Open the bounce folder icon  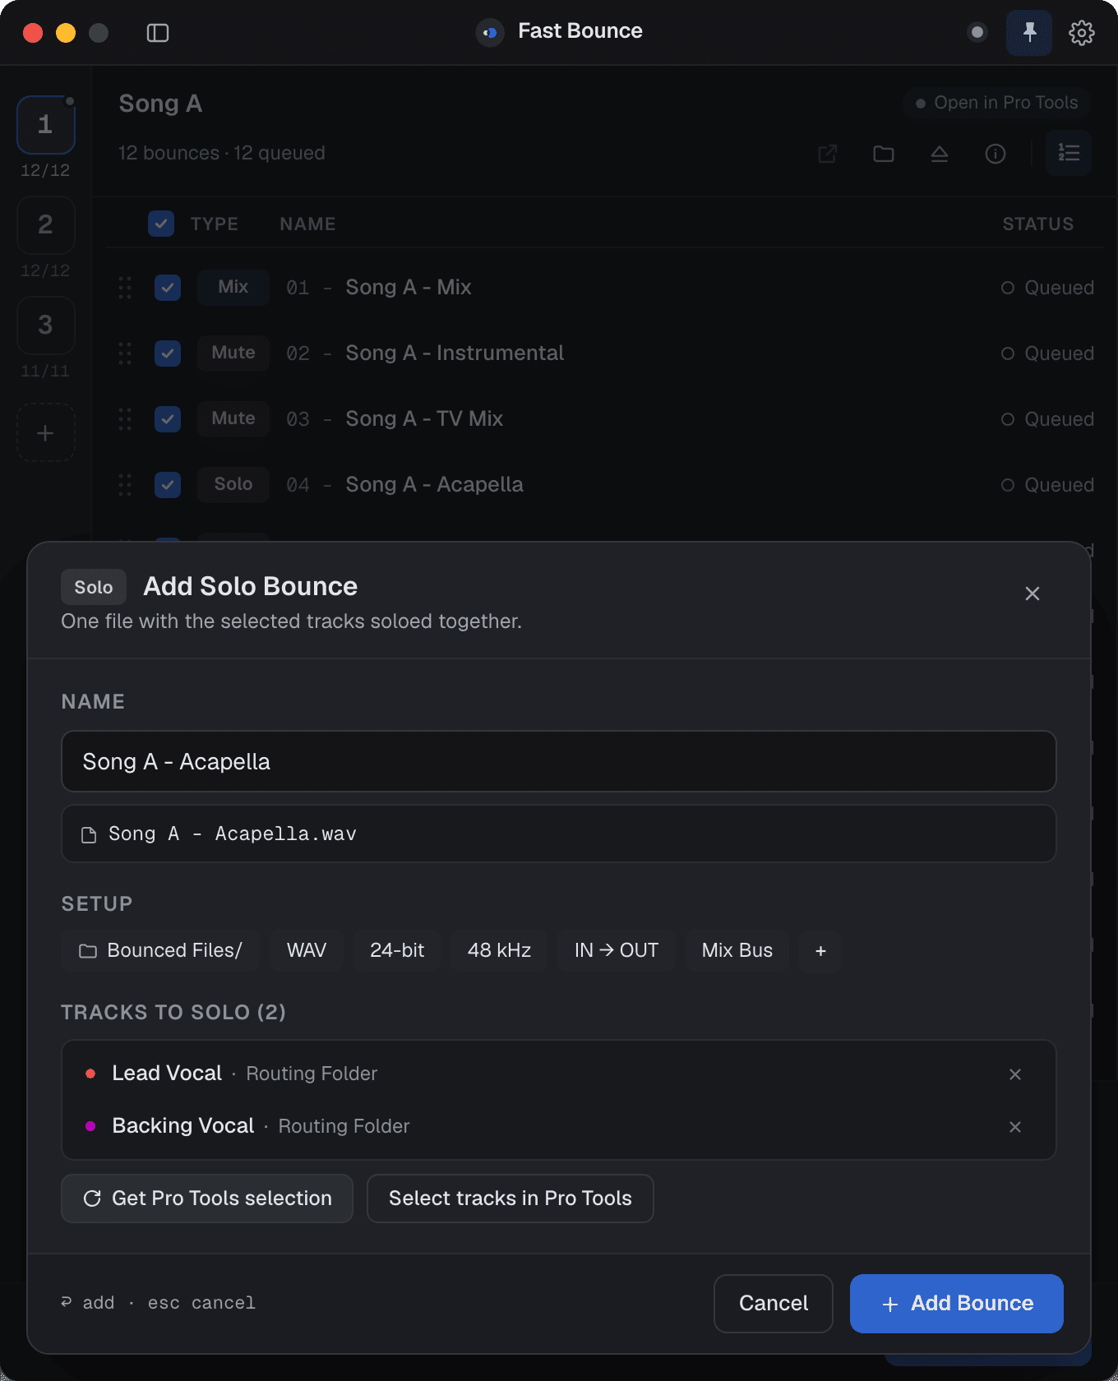point(884,154)
